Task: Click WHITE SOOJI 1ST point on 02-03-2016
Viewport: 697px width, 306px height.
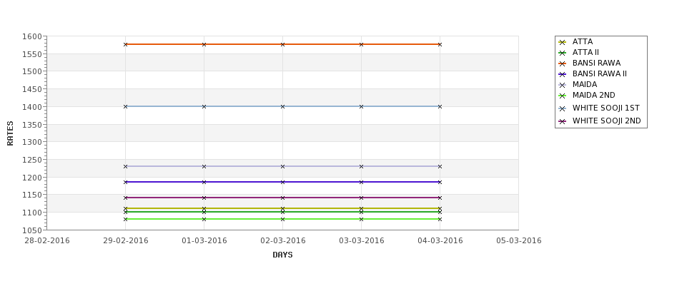Action: (x=282, y=106)
